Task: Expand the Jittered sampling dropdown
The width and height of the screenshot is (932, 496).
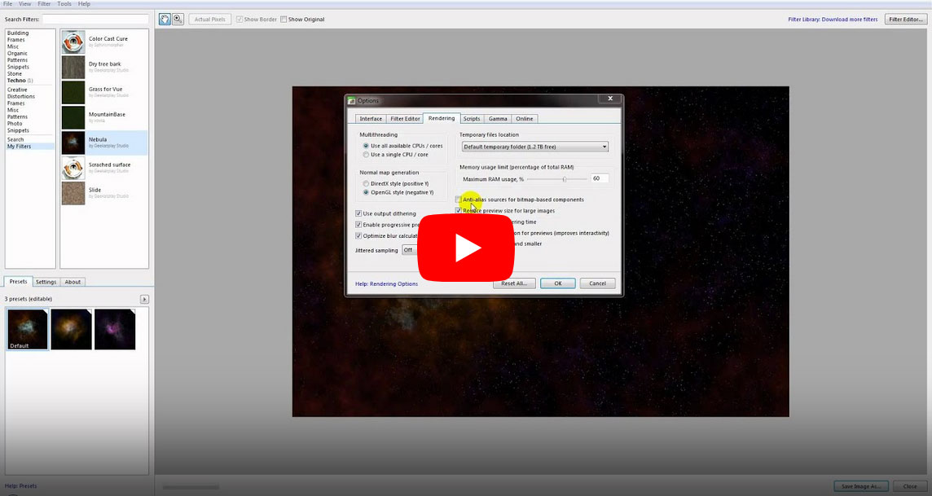Action: tap(411, 250)
